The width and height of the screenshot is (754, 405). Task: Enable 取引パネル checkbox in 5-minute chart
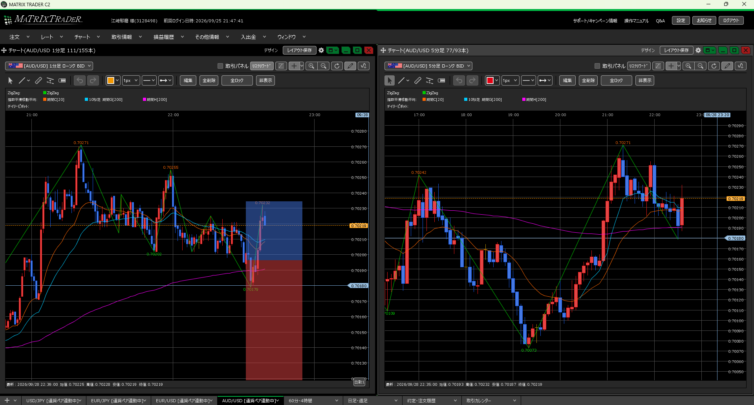597,66
